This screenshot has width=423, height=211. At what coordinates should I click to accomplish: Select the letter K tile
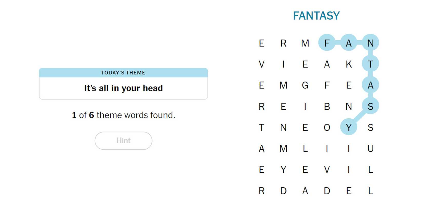pos(348,64)
